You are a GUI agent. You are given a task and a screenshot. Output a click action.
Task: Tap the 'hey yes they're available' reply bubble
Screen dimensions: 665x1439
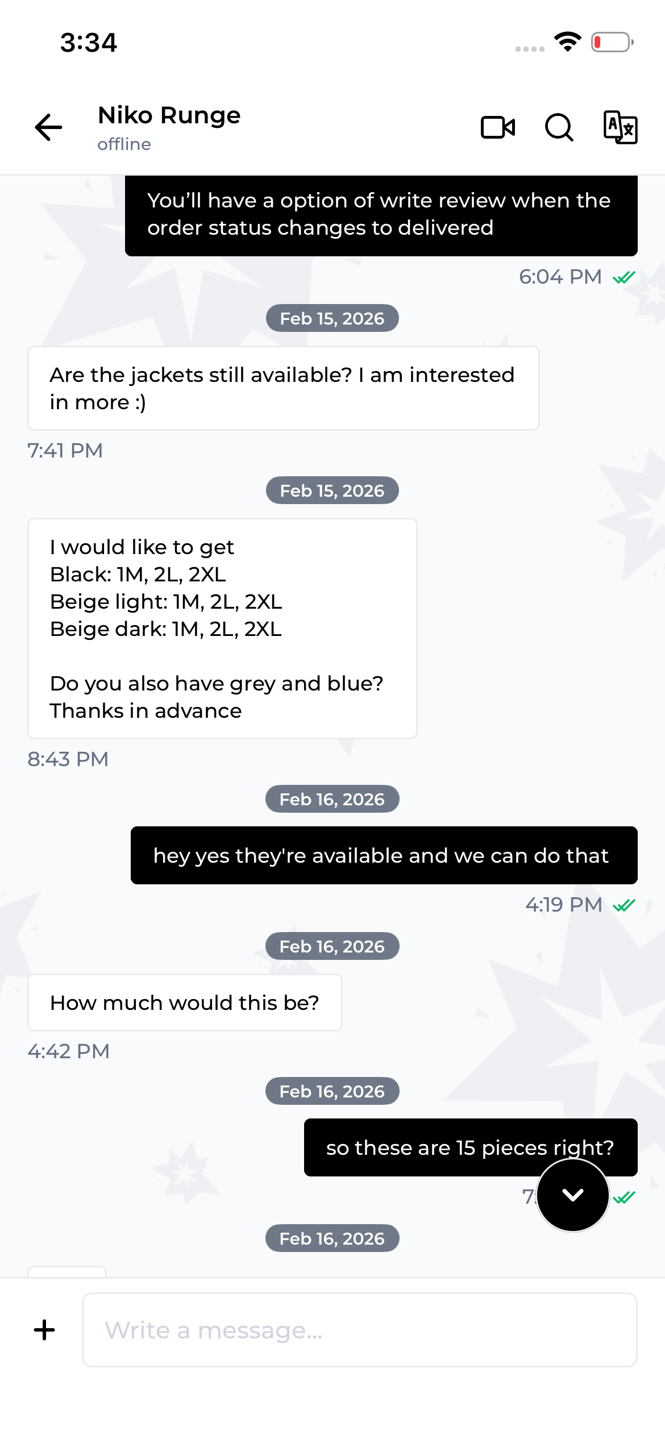coord(384,855)
